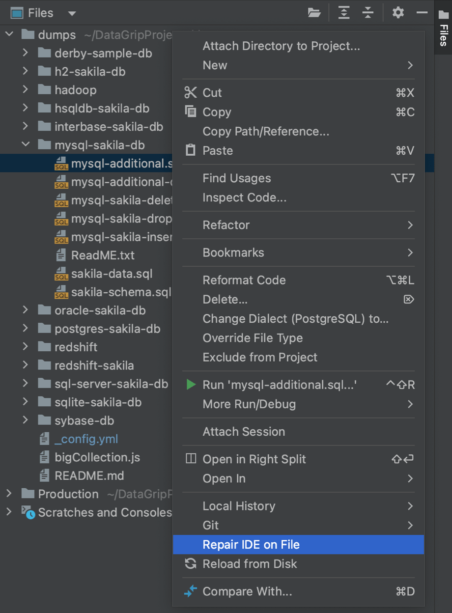Choose Find Usages in the context menu

236,178
